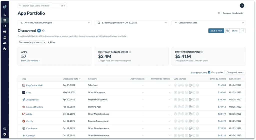Select the app grid sidebar icon
Image resolution: width=256 pixels, height=140 pixels.
[x=5, y=20]
